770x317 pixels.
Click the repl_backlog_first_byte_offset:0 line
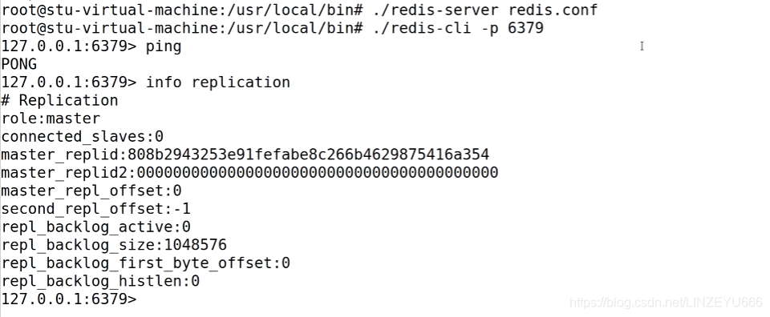(146, 263)
